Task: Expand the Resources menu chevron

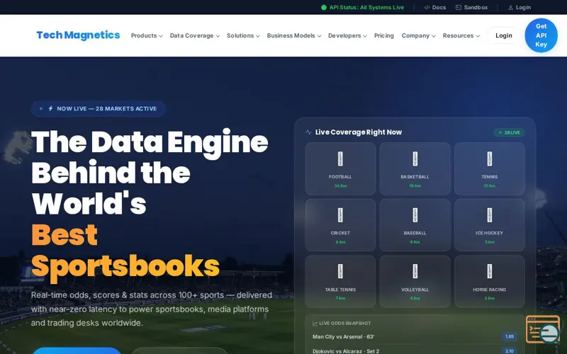Action: (x=478, y=36)
